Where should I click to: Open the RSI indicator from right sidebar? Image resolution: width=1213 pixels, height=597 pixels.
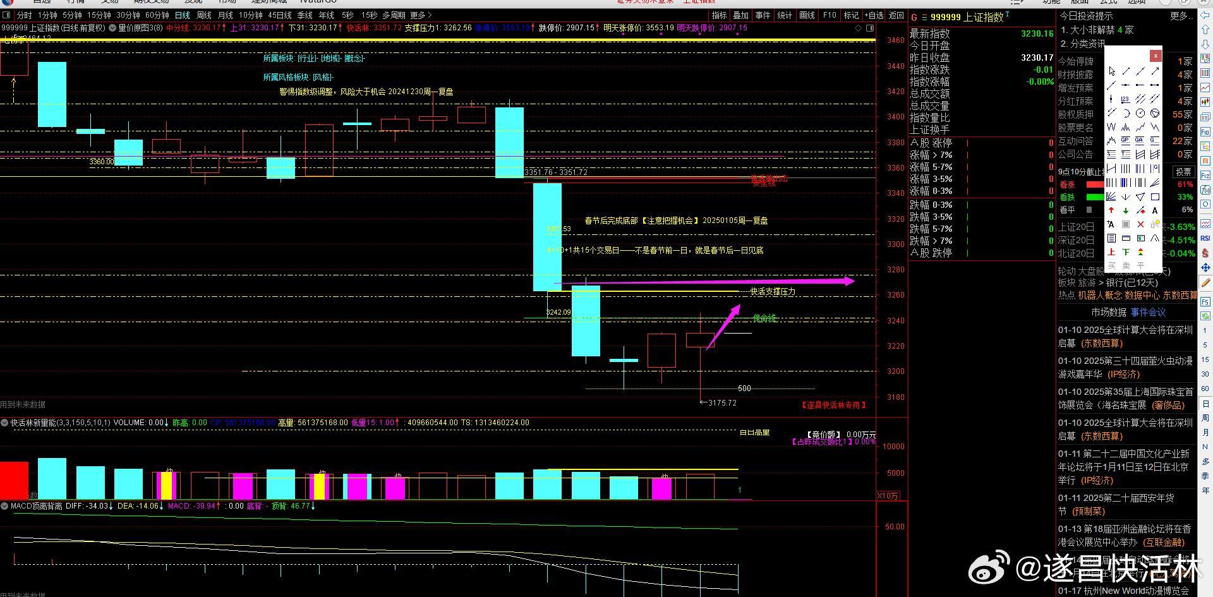pos(1205,238)
